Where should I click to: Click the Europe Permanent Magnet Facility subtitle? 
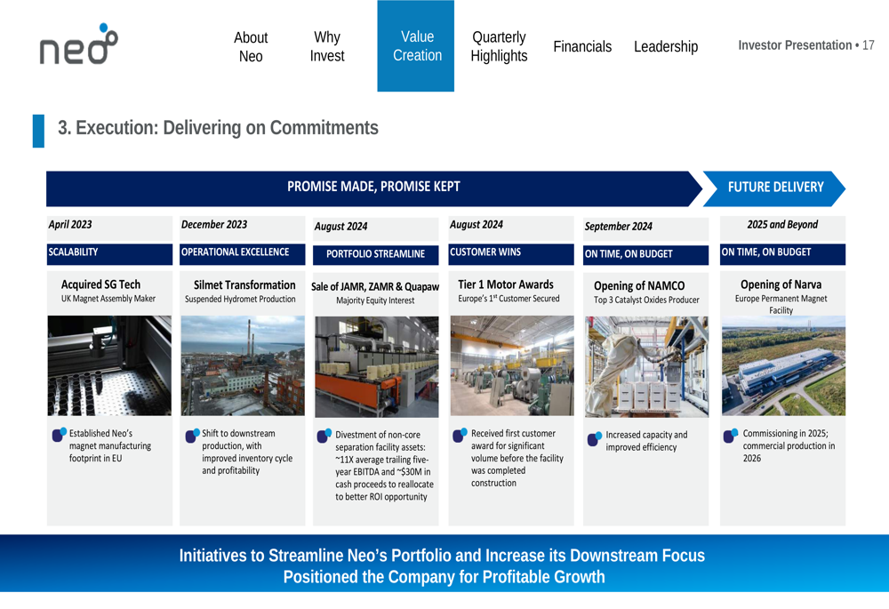[781, 304]
